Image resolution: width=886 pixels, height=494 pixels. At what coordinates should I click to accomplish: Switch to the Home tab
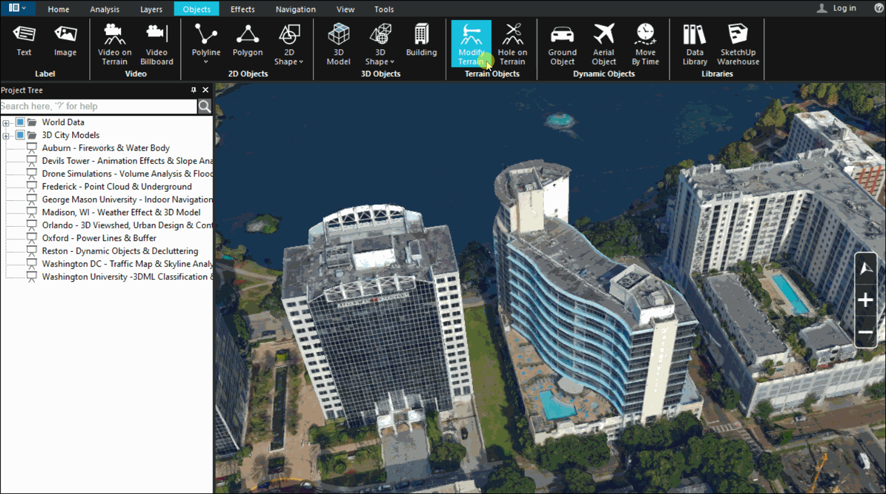point(58,9)
